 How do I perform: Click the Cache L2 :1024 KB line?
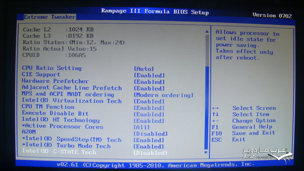pos(58,29)
